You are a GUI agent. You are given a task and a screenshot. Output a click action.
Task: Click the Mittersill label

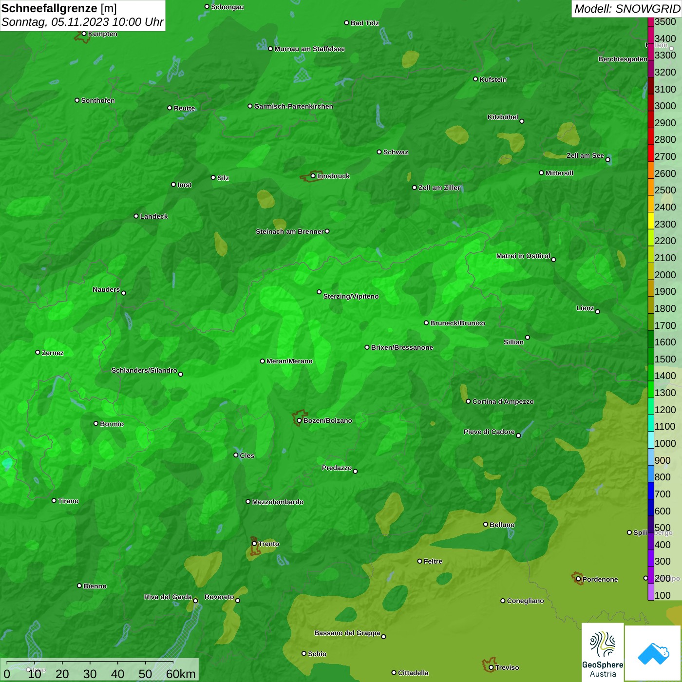coord(559,173)
